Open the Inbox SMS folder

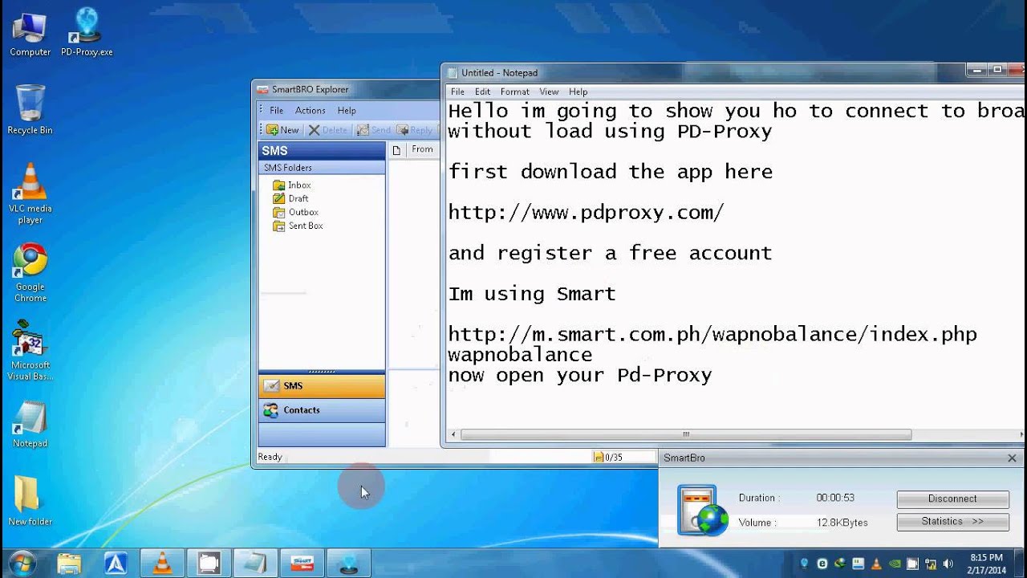click(292, 185)
